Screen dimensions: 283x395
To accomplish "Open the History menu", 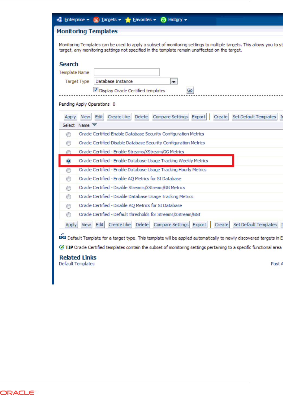I will 175,20.
